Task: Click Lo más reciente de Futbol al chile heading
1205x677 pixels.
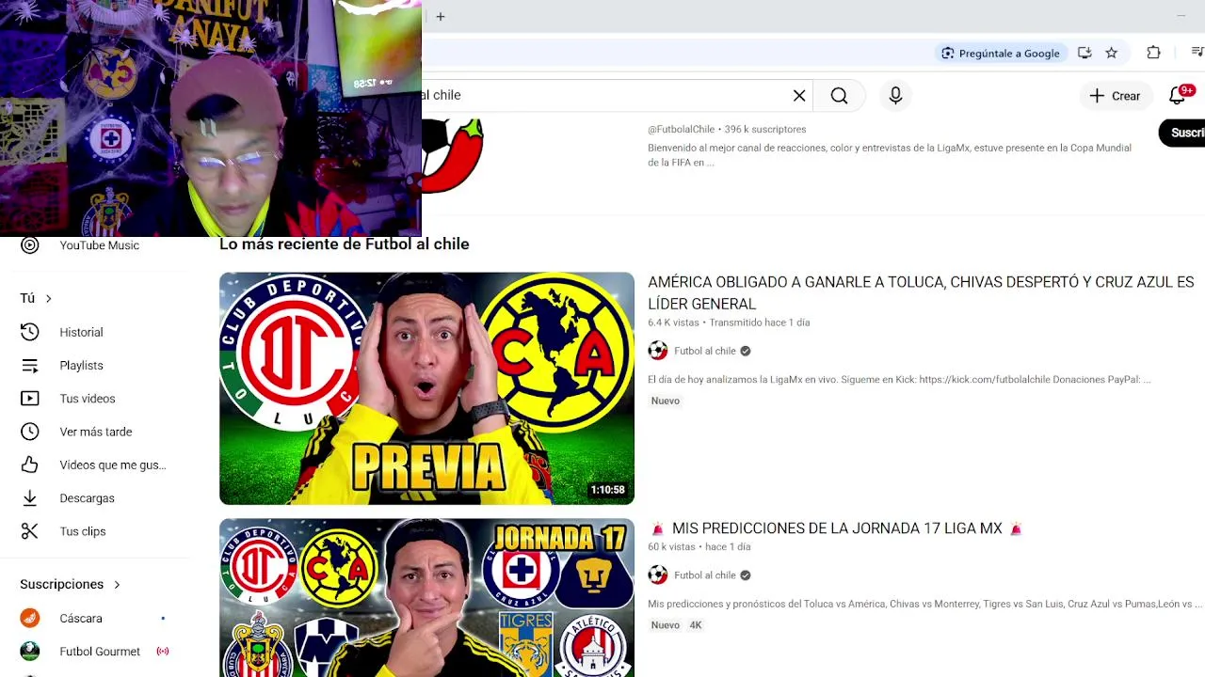Action: [344, 244]
